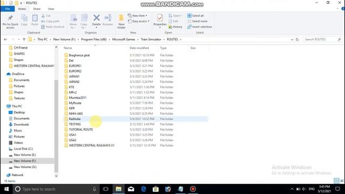Switch to the Share tab

point(37,9)
